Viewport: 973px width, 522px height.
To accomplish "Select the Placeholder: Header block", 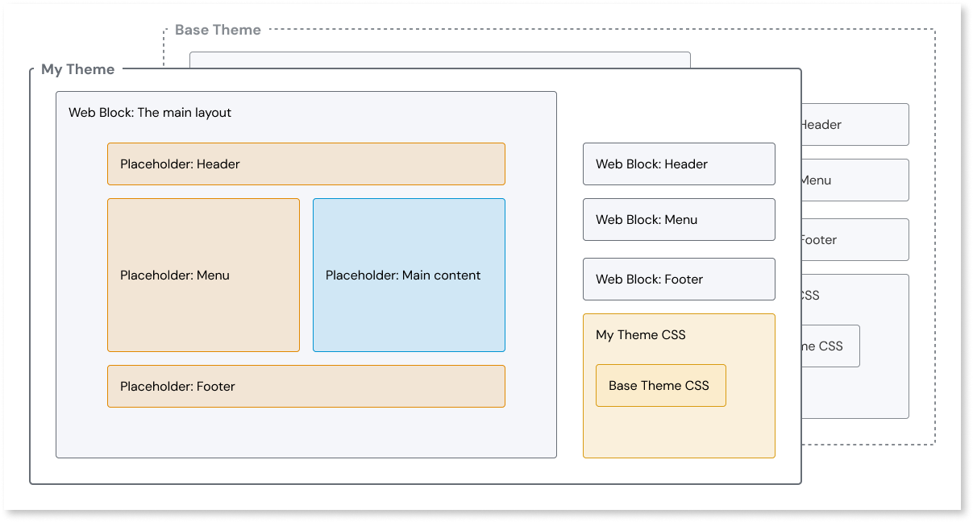I will pyautogui.click(x=306, y=164).
